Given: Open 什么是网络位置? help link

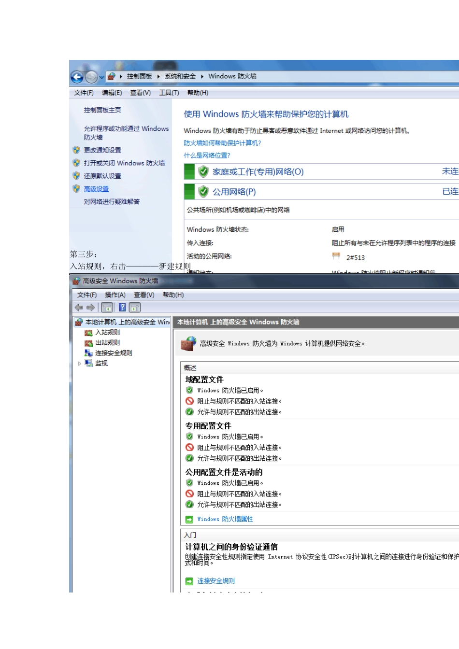Looking at the screenshot, I should click(x=207, y=155).
